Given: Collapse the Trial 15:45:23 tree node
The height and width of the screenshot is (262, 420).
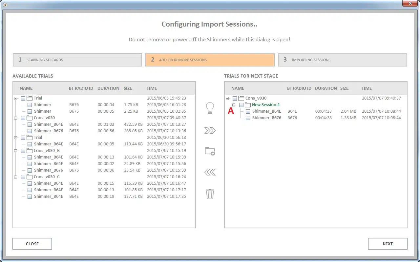Looking at the screenshot, I should [x=16, y=98].
